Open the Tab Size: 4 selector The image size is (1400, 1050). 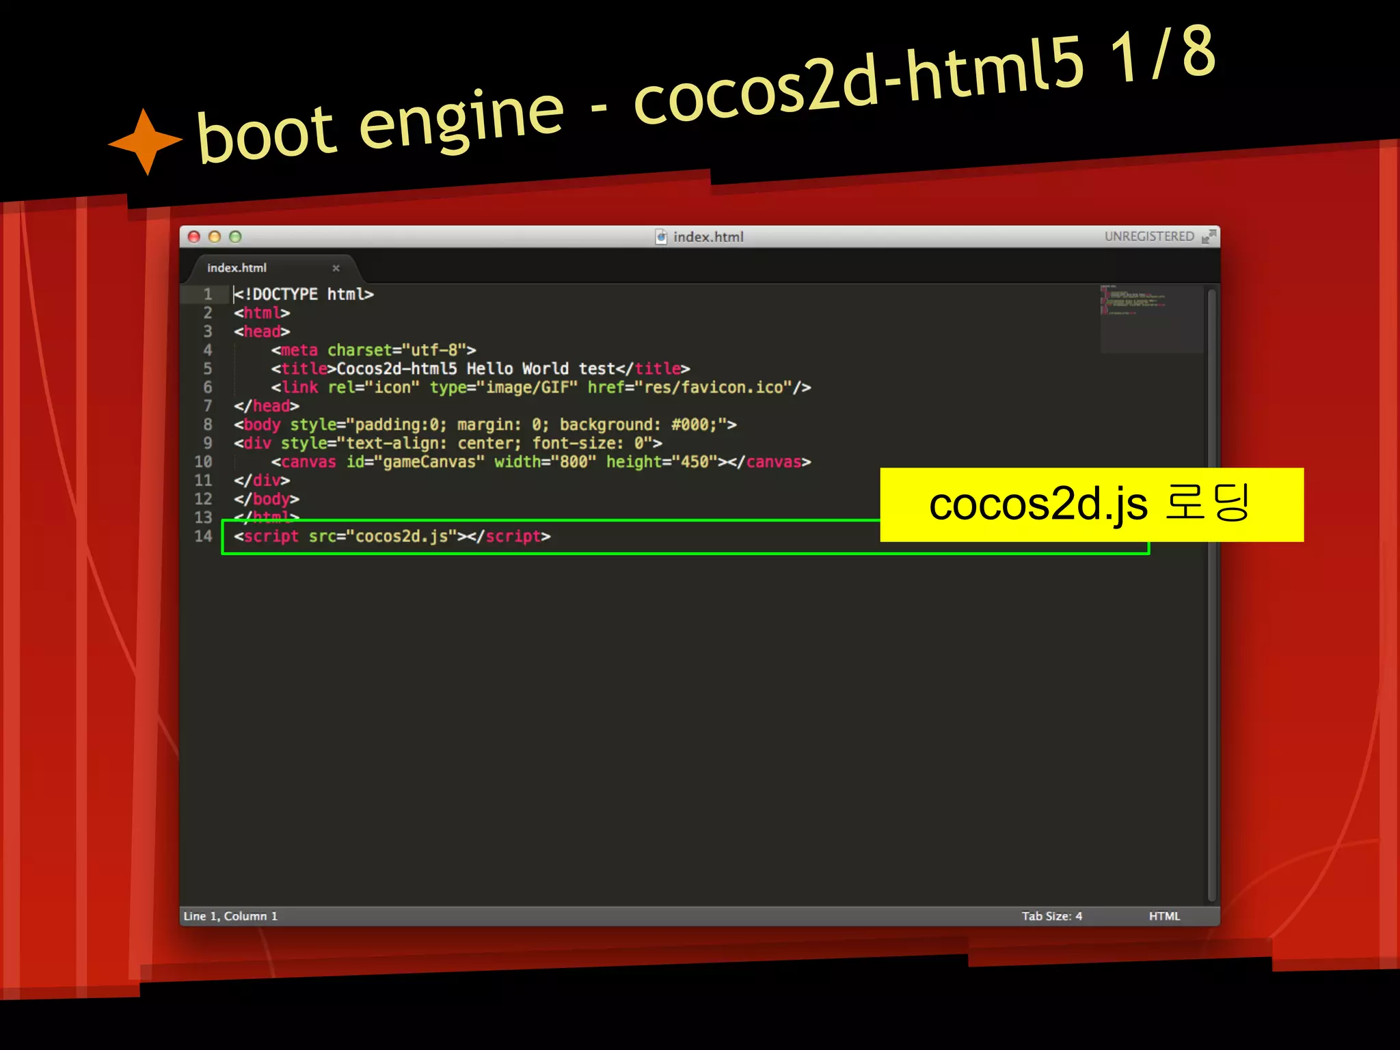point(1051,916)
